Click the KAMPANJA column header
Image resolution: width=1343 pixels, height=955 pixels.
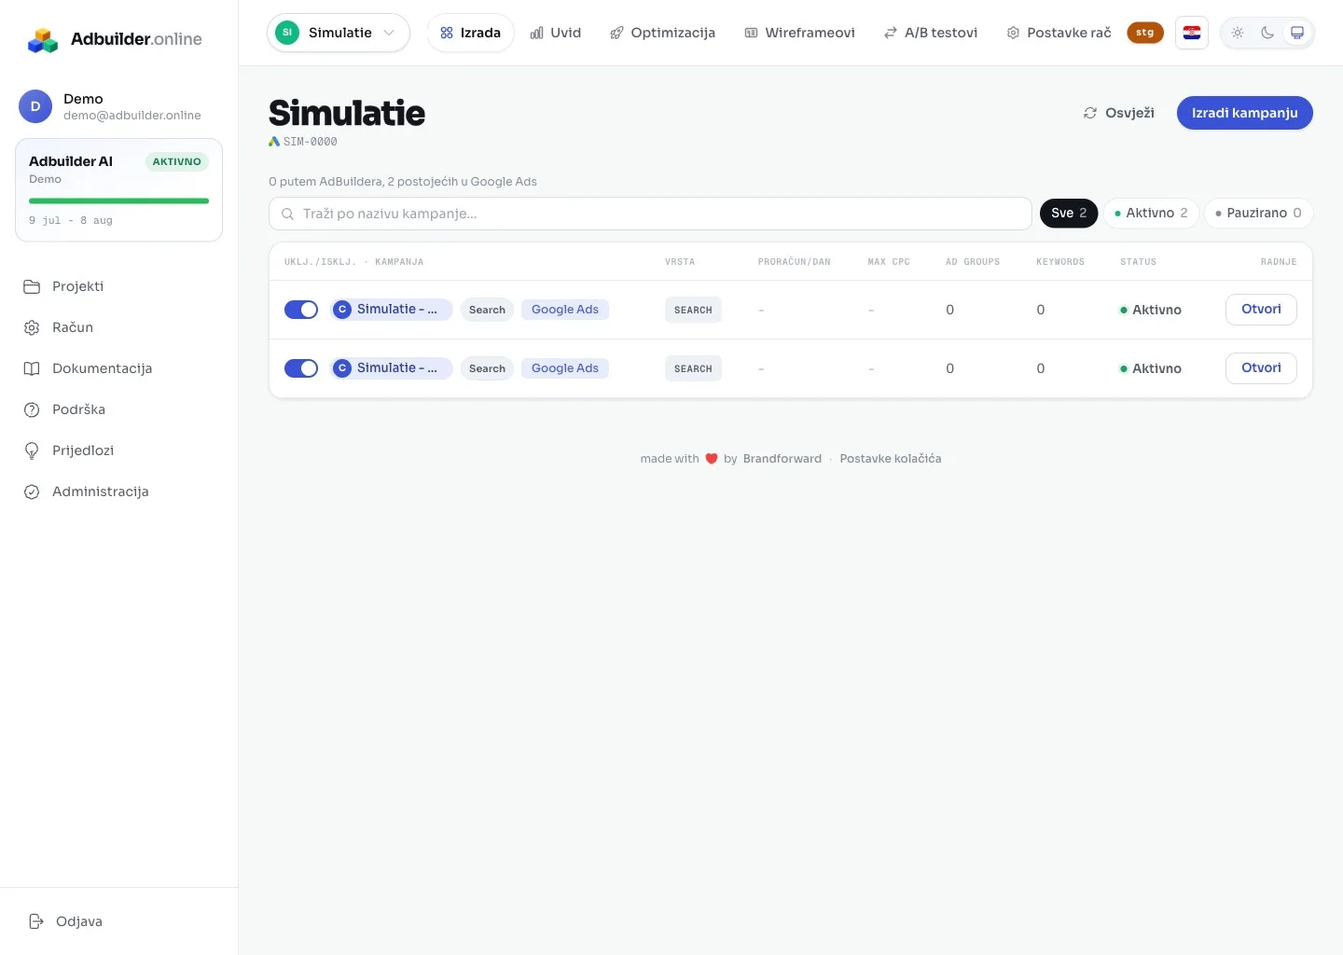399,262
